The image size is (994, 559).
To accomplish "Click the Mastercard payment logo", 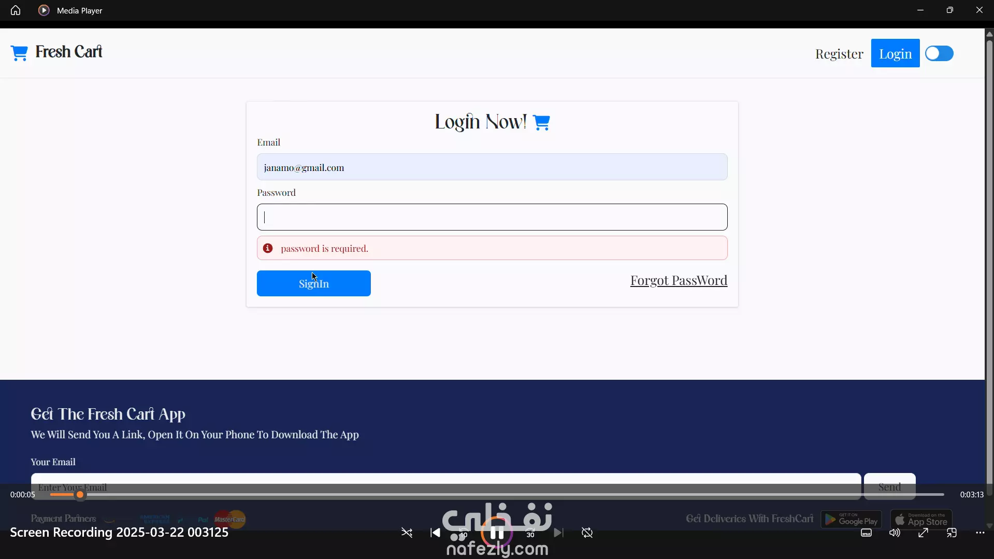I will pos(230,519).
